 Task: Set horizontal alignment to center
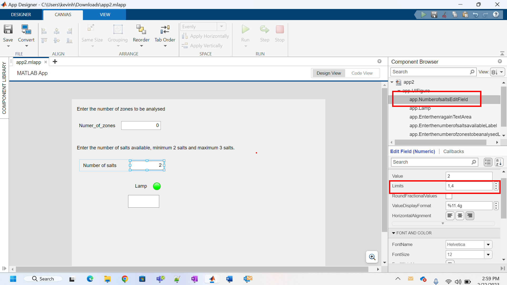coord(460,216)
